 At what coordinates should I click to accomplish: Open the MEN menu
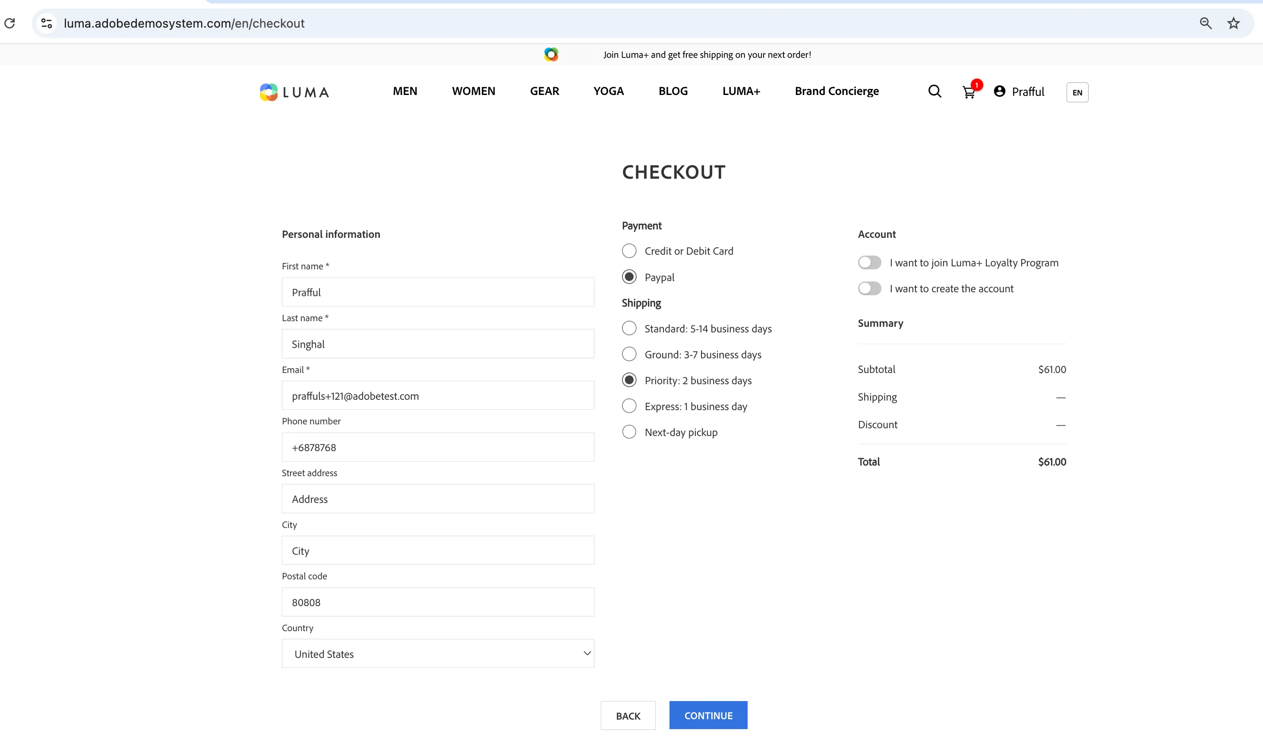click(x=405, y=91)
